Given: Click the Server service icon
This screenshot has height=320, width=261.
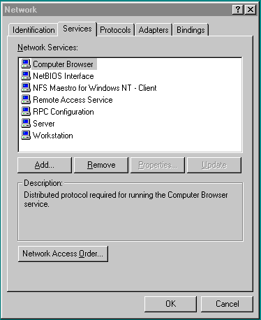Looking at the screenshot, I should pos(26,123).
